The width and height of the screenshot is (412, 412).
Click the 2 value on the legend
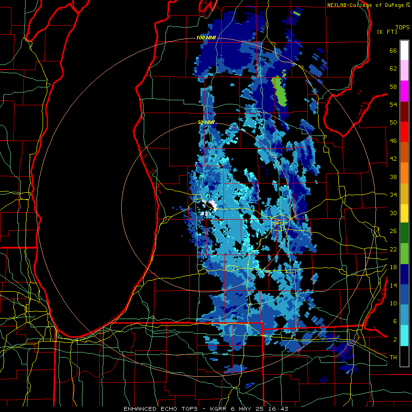click(395, 340)
